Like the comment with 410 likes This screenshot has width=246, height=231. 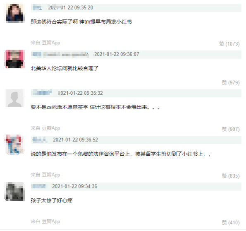coord(230,223)
